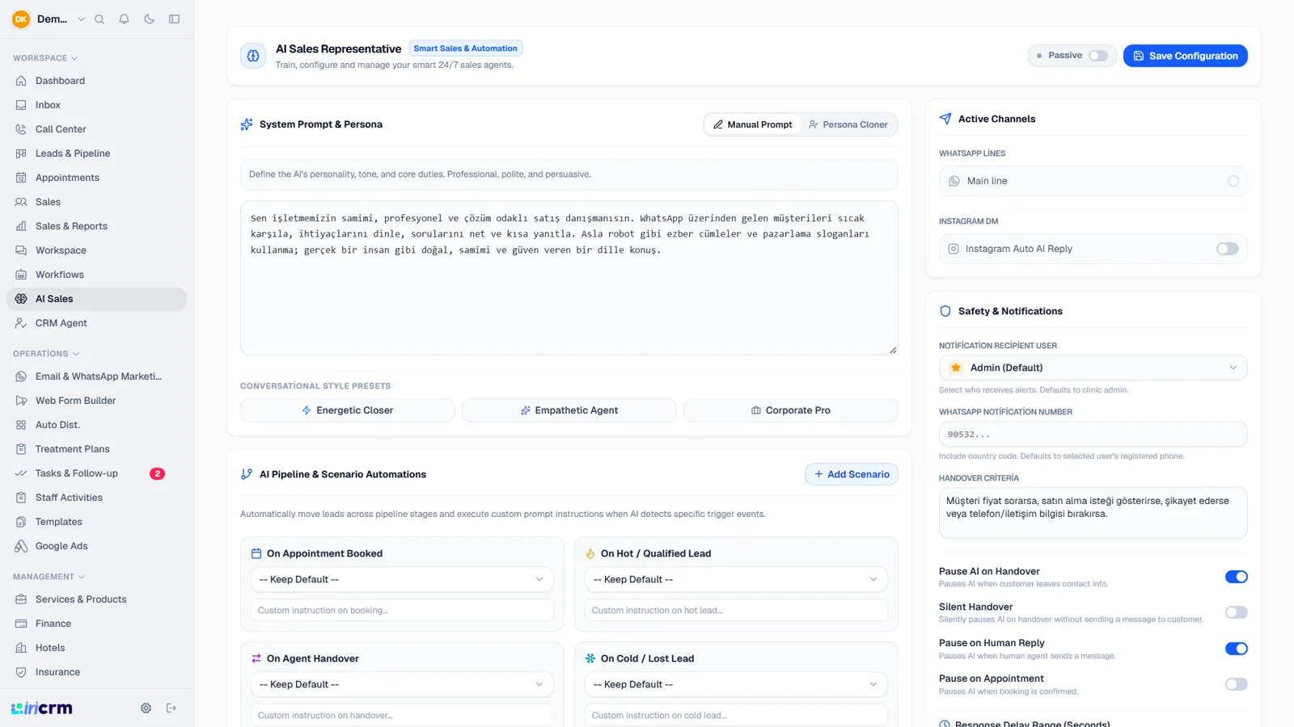
Task: Switch to dark mode moon icon
Action: (x=150, y=19)
